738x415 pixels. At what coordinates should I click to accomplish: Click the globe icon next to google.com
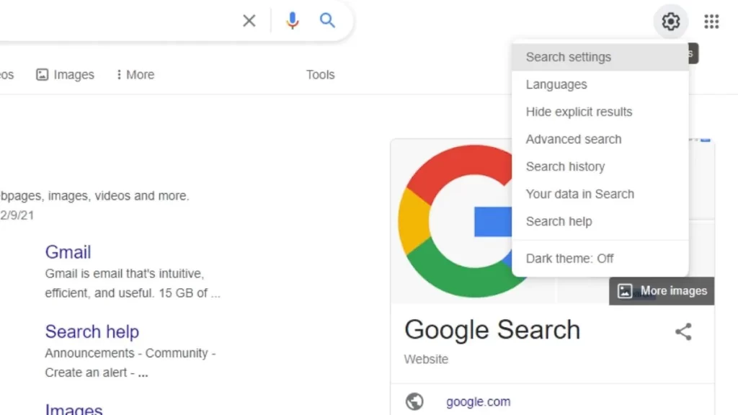[414, 401]
